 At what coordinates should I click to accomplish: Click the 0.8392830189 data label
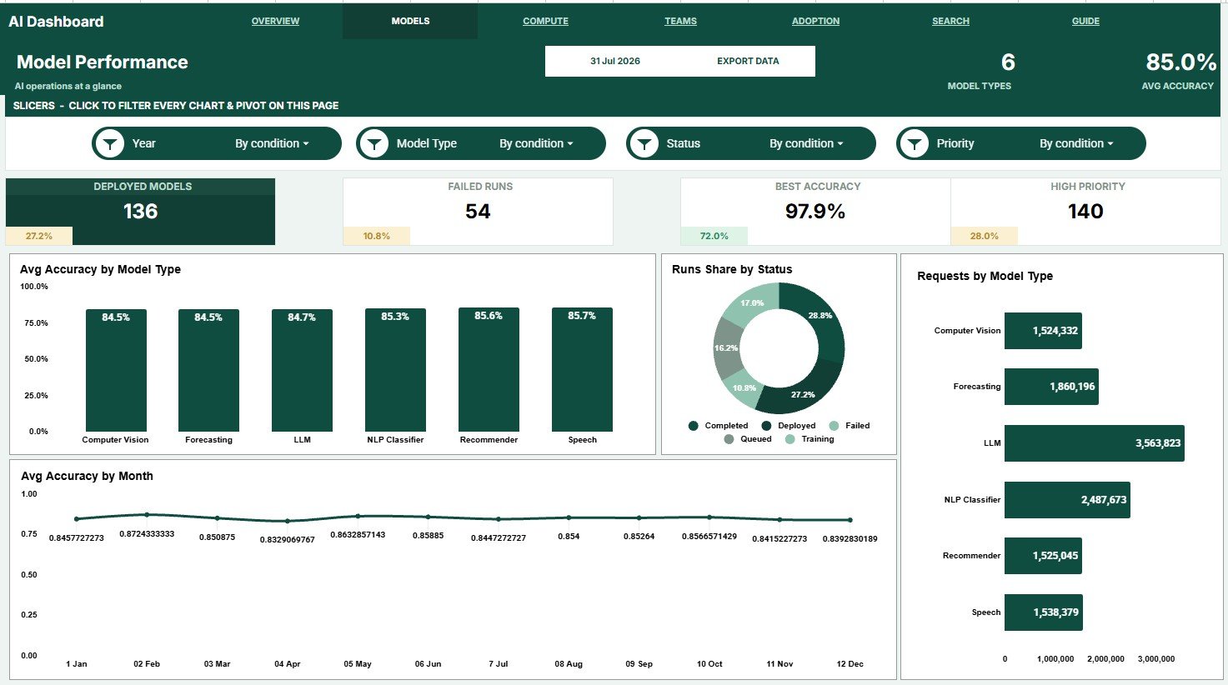[850, 539]
